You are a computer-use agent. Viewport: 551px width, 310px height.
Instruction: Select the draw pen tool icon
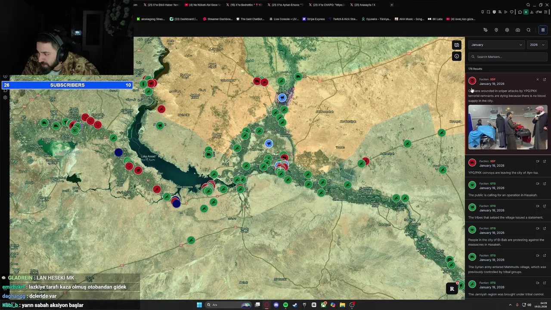click(x=486, y=30)
